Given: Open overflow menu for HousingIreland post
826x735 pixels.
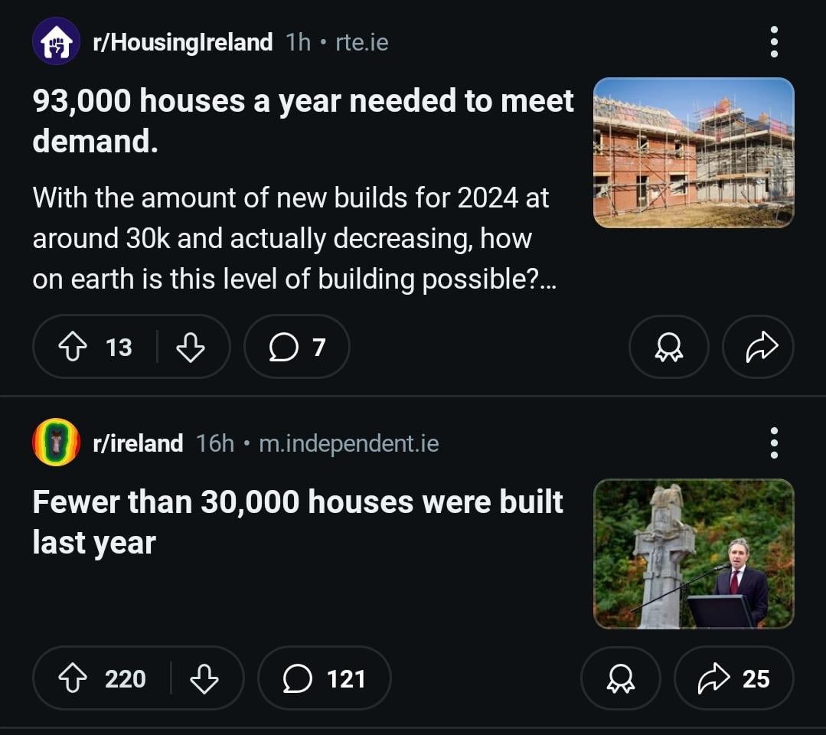Looking at the screenshot, I should [x=774, y=41].
